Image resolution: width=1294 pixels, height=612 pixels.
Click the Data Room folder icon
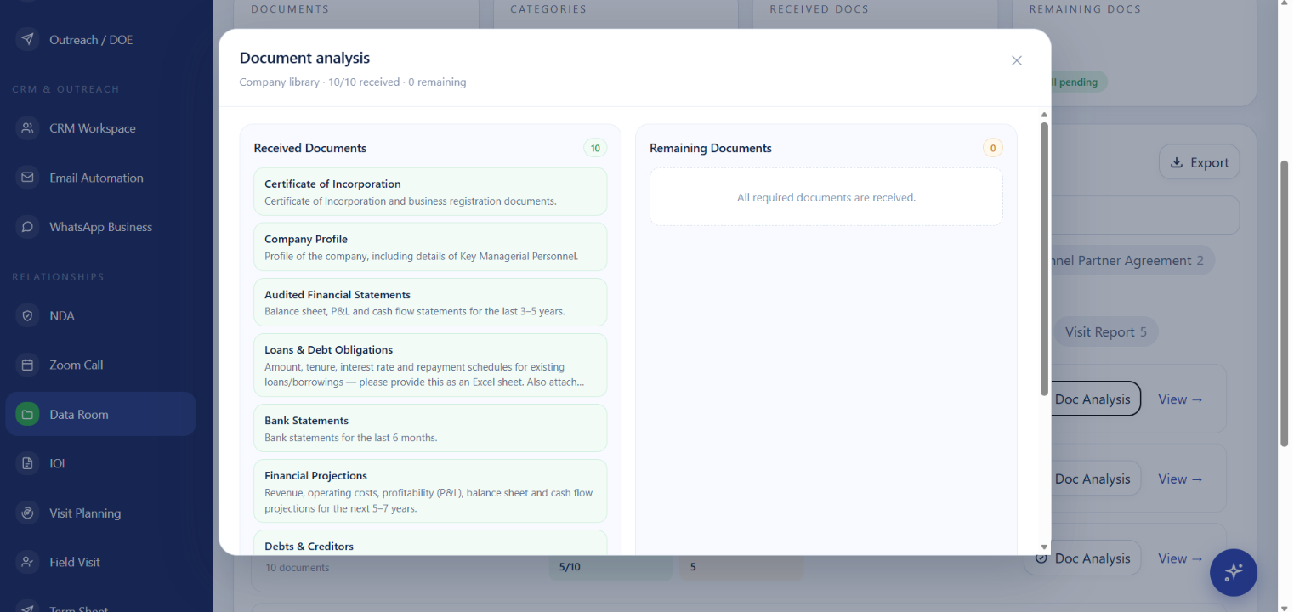pos(27,415)
